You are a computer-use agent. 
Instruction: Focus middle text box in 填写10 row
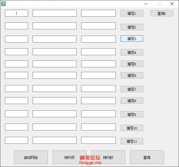(x=55, y=127)
